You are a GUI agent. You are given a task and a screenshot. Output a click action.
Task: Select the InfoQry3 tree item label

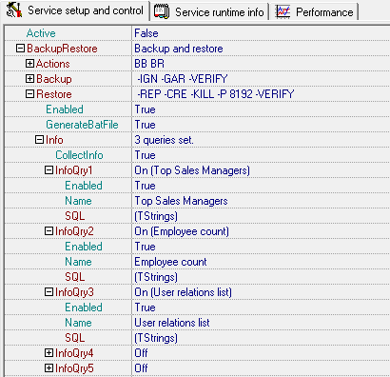pyautogui.click(x=74, y=292)
